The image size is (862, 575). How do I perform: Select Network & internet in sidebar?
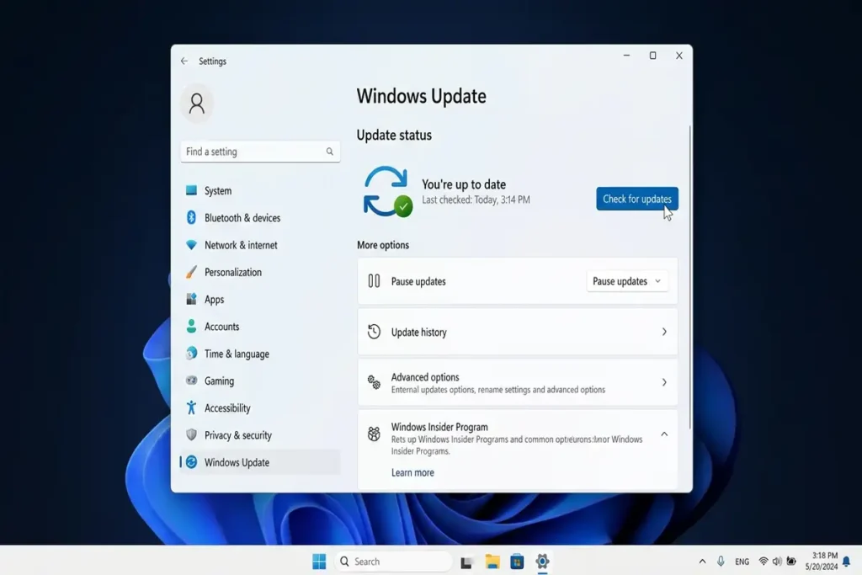(x=260, y=245)
